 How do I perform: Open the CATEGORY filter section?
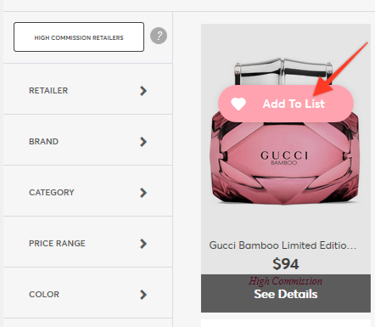click(x=88, y=193)
